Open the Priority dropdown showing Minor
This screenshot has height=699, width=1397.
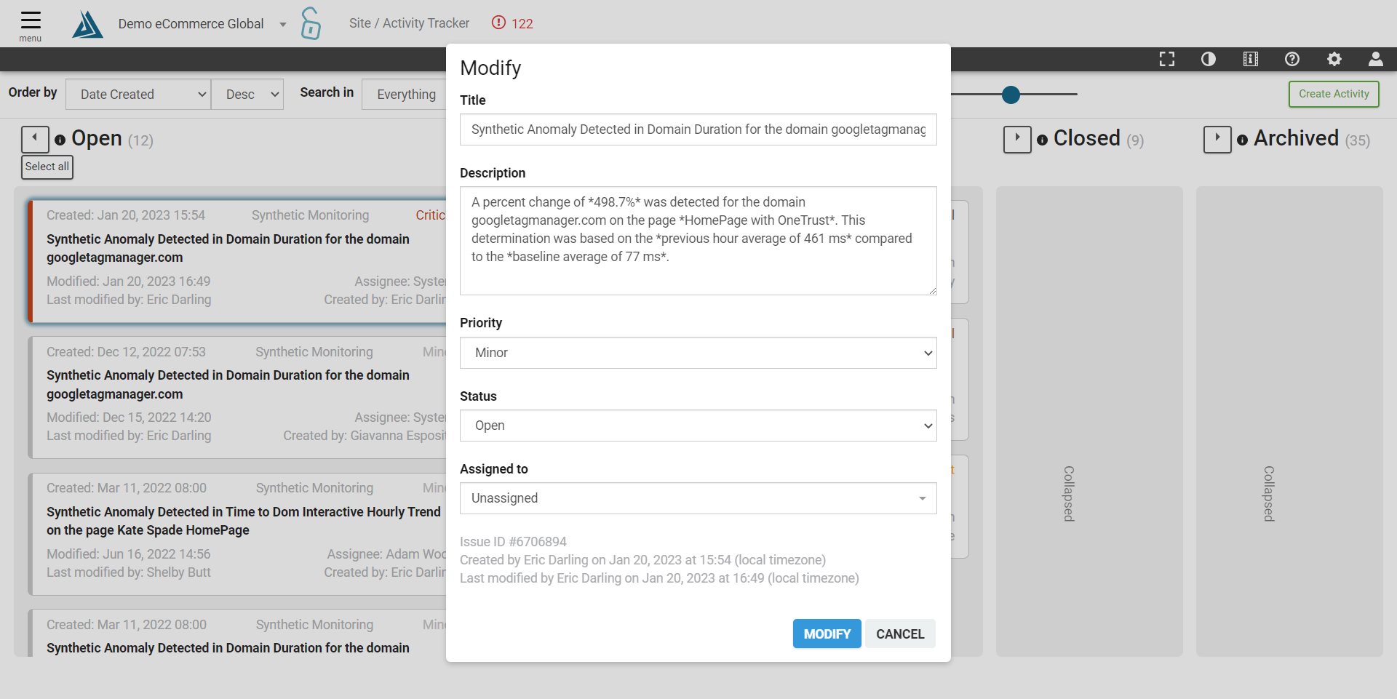point(698,353)
